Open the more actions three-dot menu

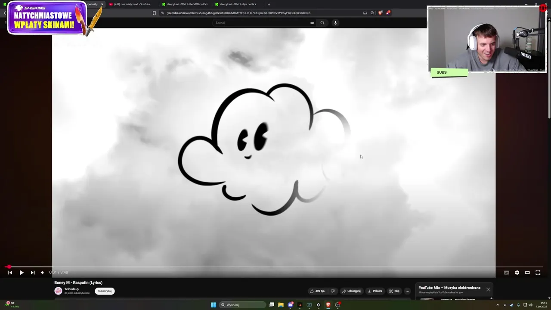(x=407, y=291)
